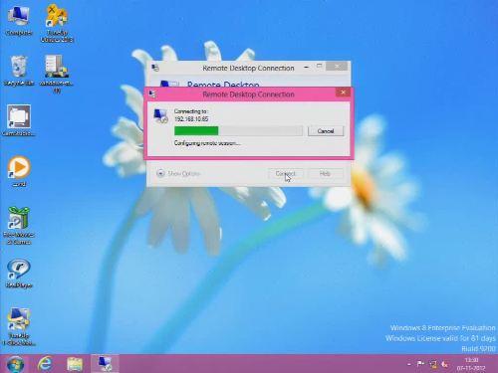Close the pink connecting dialog
The width and height of the screenshot is (498, 373).
pyautogui.click(x=343, y=93)
